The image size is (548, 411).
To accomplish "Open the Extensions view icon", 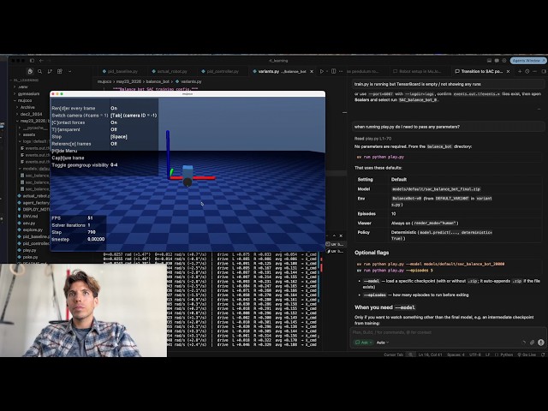I will click(x=60, y=71).
